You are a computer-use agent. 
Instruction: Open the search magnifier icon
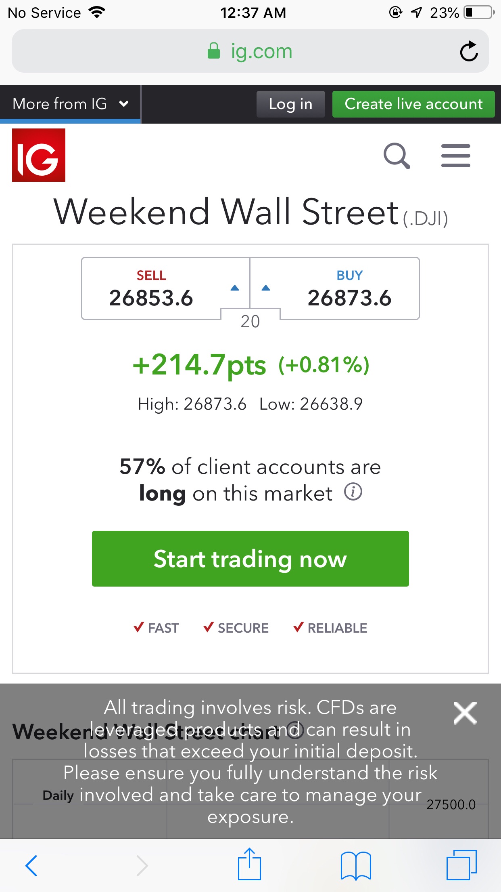397,156
